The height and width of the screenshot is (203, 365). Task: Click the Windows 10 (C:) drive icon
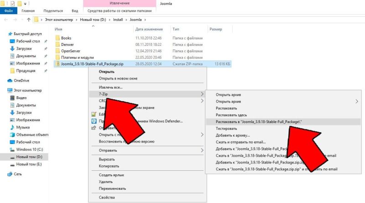12,149
